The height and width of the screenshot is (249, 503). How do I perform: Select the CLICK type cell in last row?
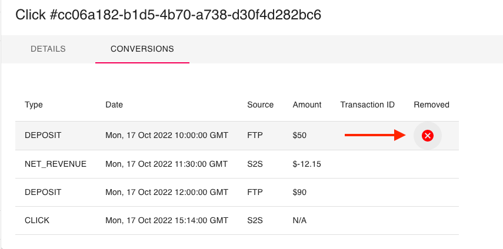click(37, 220)
